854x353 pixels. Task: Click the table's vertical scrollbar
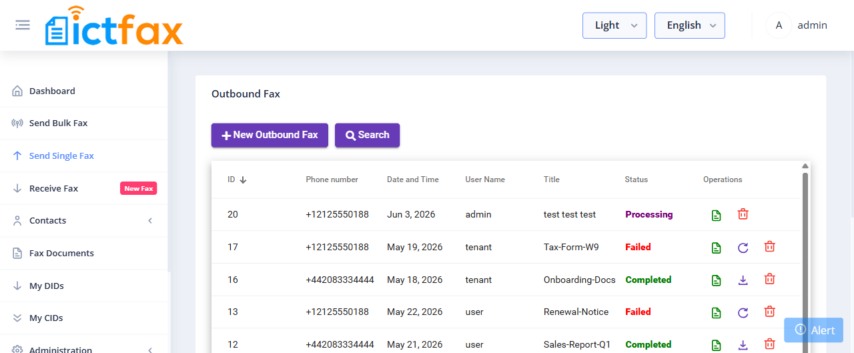805,262
